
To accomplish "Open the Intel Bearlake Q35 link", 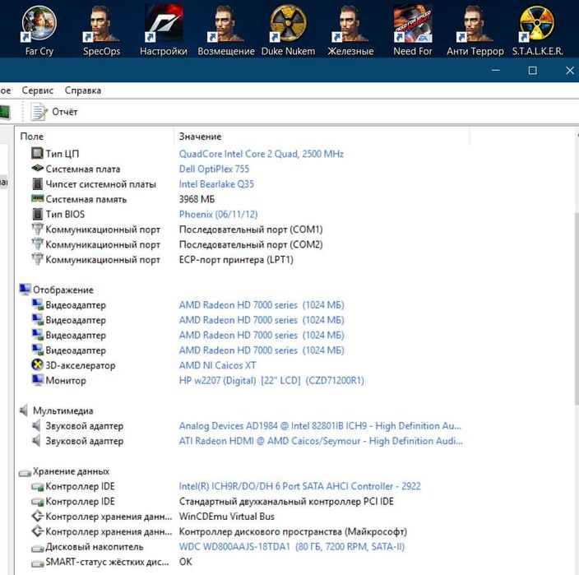I will pos(216,184).
